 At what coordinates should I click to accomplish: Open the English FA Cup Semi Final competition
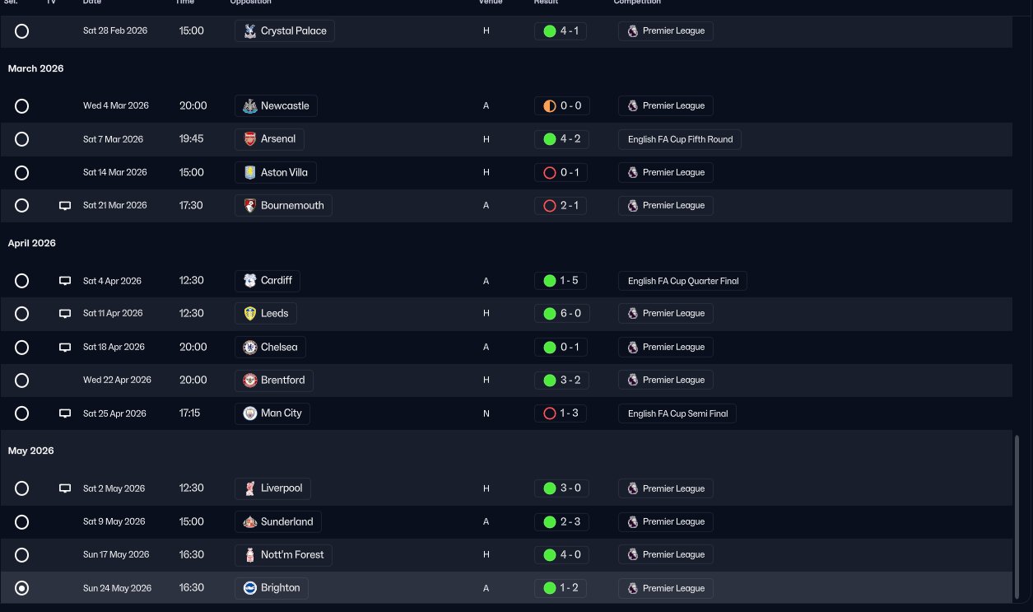(677, 413)
